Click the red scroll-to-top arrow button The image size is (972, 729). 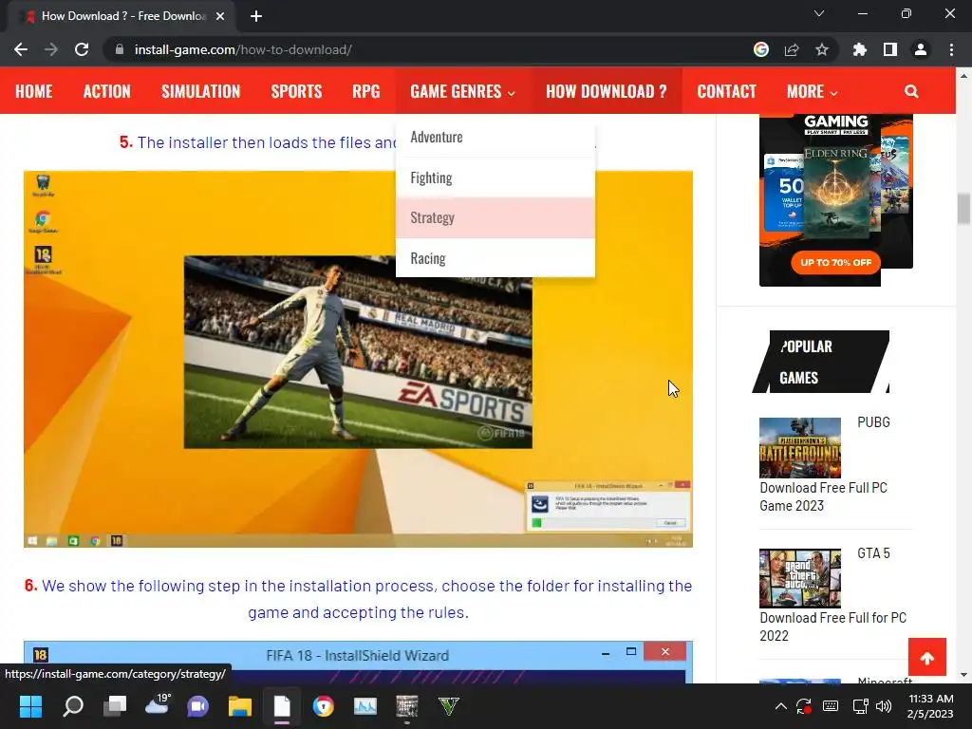[927, 657]
